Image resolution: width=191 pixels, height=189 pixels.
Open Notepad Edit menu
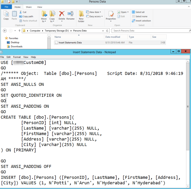(8, 57)
